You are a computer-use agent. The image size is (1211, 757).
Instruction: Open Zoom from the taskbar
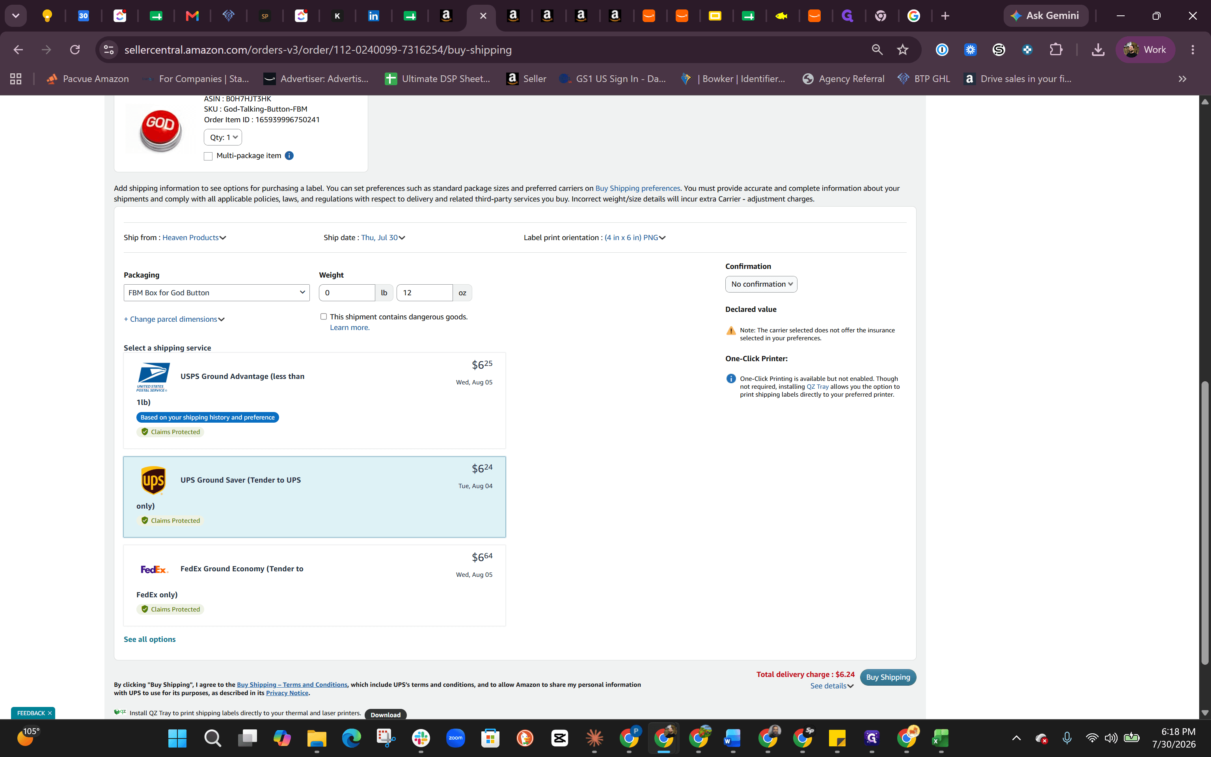coord(455,738)
